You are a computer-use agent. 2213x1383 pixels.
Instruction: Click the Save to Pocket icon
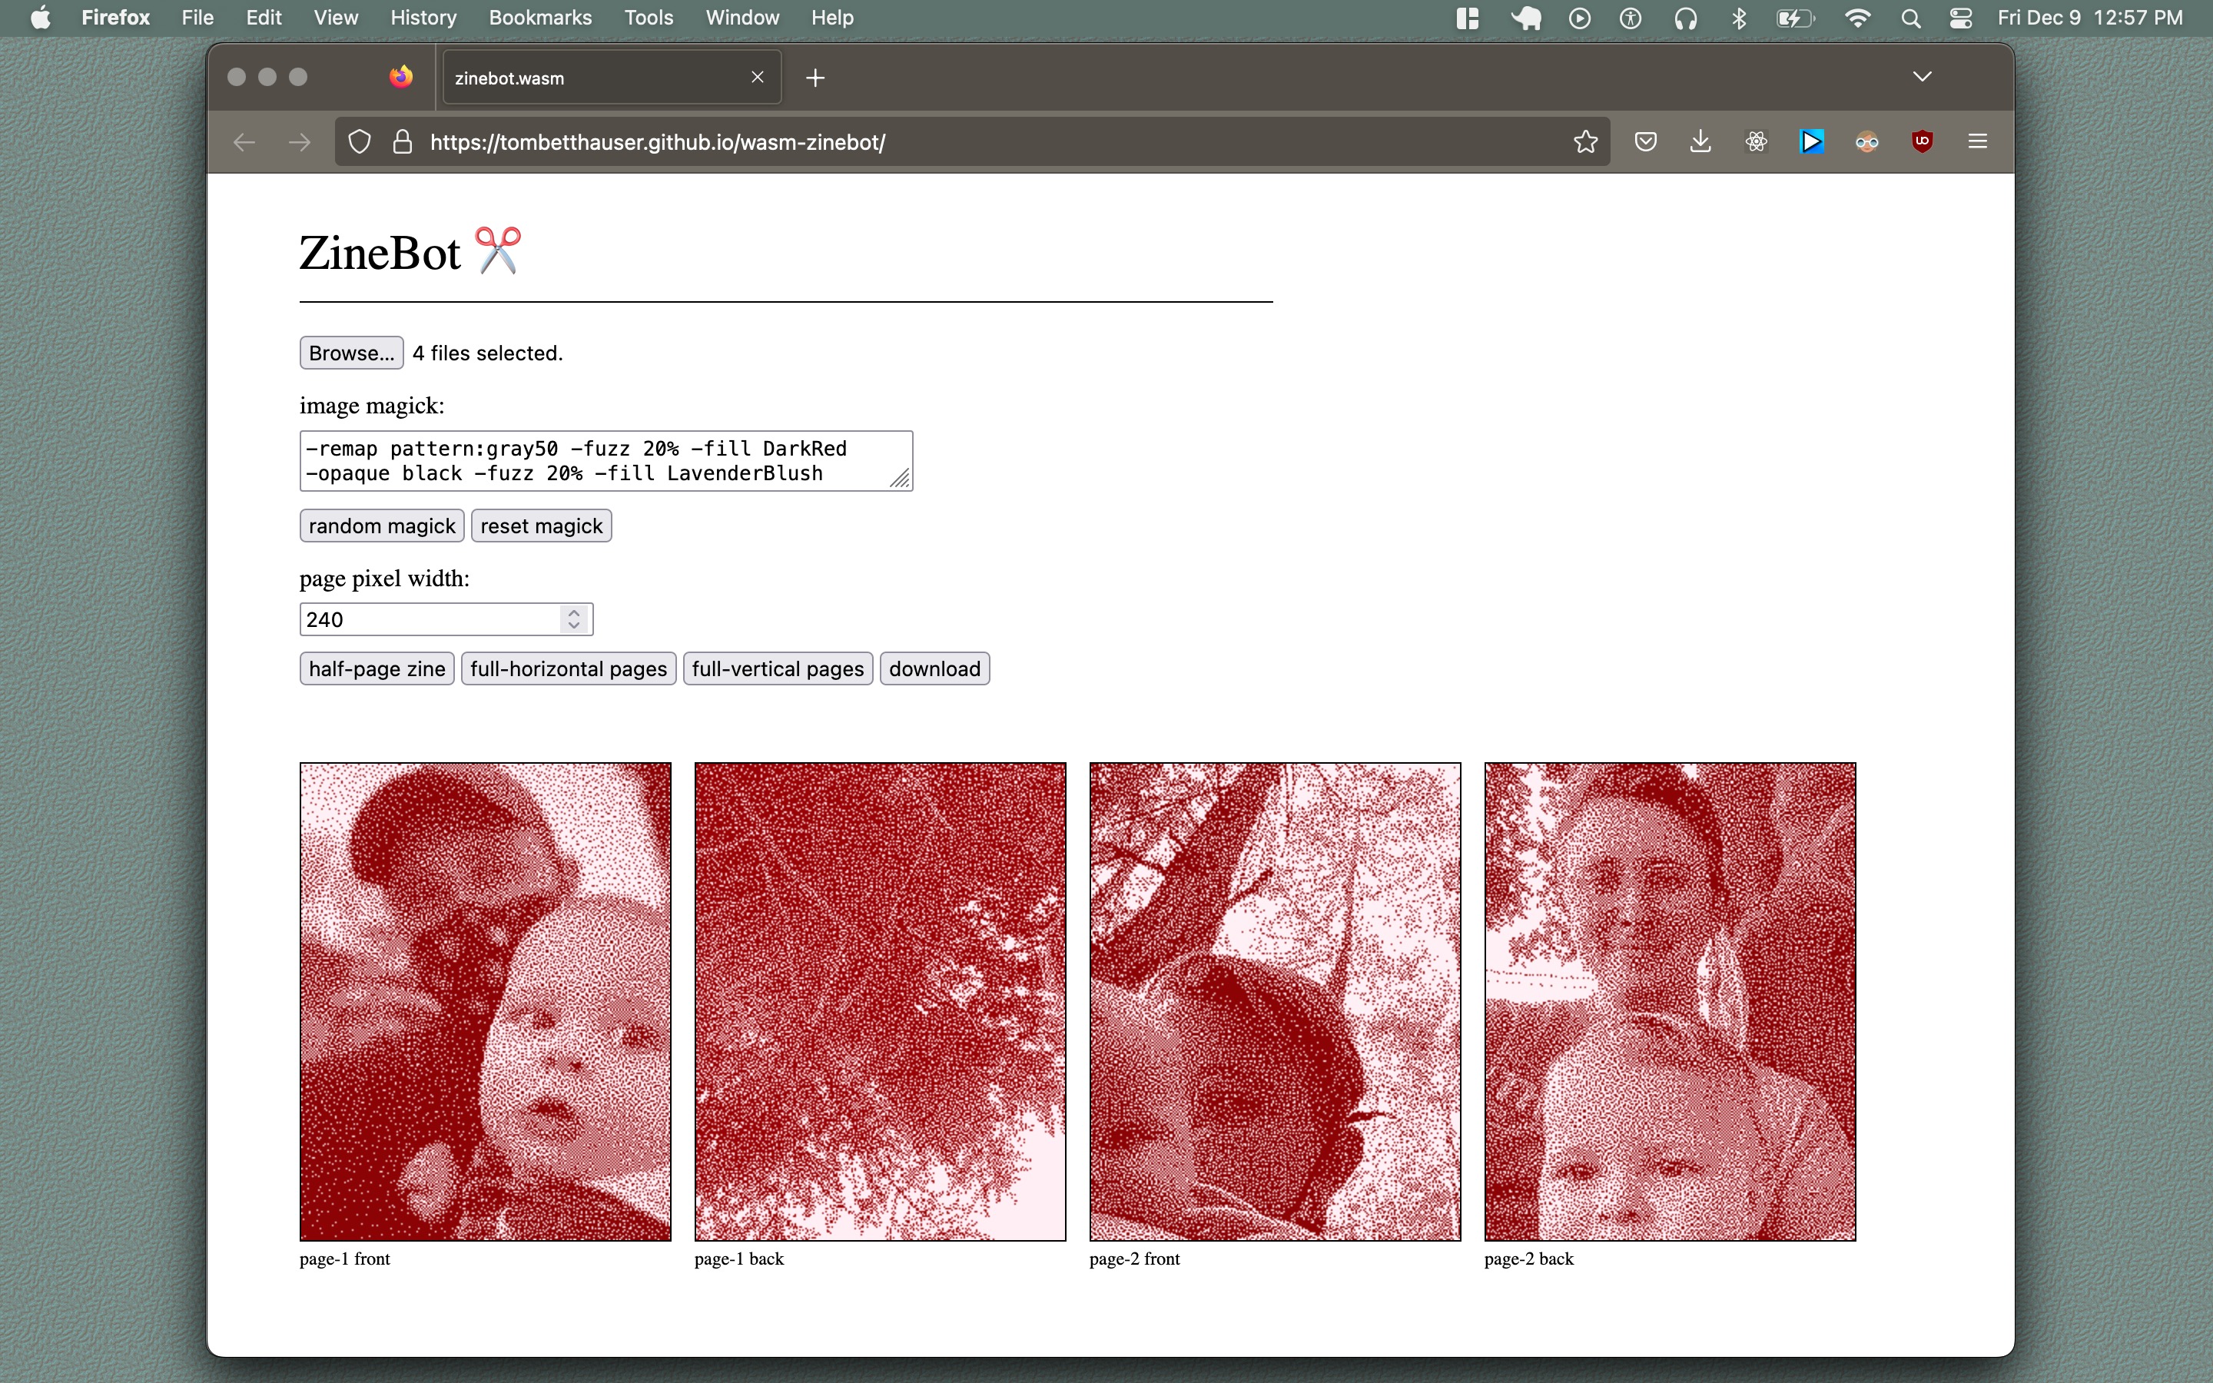click(x=1645, y=142)
